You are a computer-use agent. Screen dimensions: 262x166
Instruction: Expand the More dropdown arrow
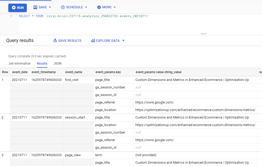point(115,7)
